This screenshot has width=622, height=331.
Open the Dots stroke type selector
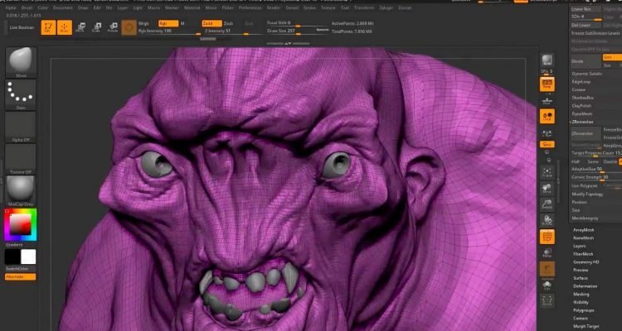[21, 95]
